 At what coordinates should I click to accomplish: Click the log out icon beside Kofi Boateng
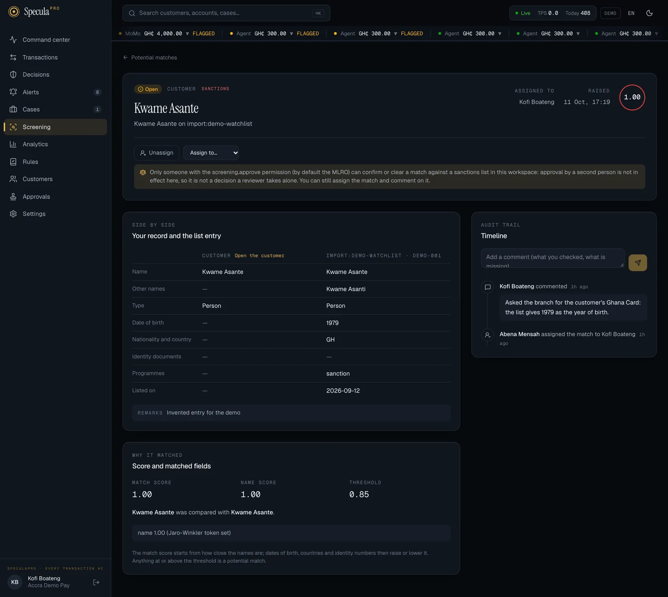click(96, 582)
